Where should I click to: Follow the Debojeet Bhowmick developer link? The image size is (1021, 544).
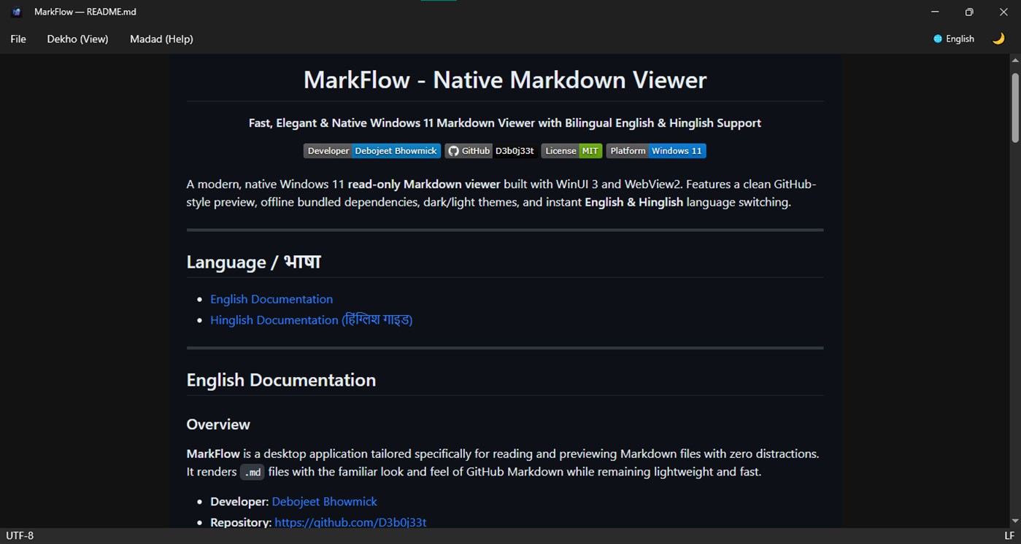(x=325, y=502)
